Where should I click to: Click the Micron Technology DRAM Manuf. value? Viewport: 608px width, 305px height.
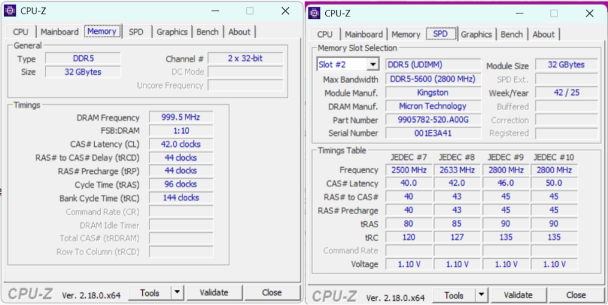coord(433,106)
